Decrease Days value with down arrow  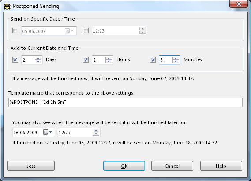point(38,62)
